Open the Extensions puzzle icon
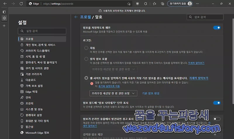234x139 pixels. [x=145, y=4]
